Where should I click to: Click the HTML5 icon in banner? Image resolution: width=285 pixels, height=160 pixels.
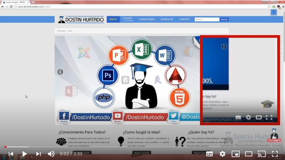click(180, 98)
